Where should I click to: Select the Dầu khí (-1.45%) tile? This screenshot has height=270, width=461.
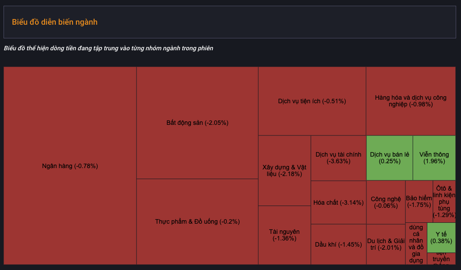click(x=339, y=244)
